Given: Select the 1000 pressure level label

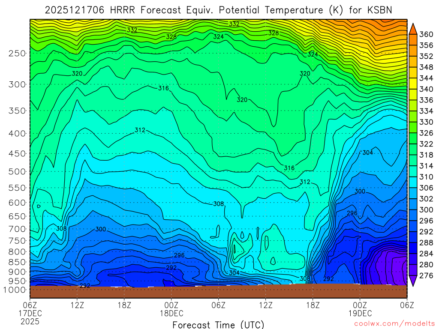Looking at the screenshot, I should pos(15,290).
